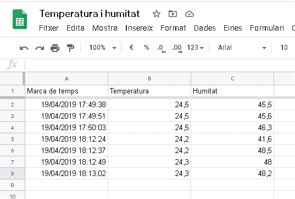This screenshot has width=295, height=199.
Task: Open the Eines menu
Action: click(233, 28)
